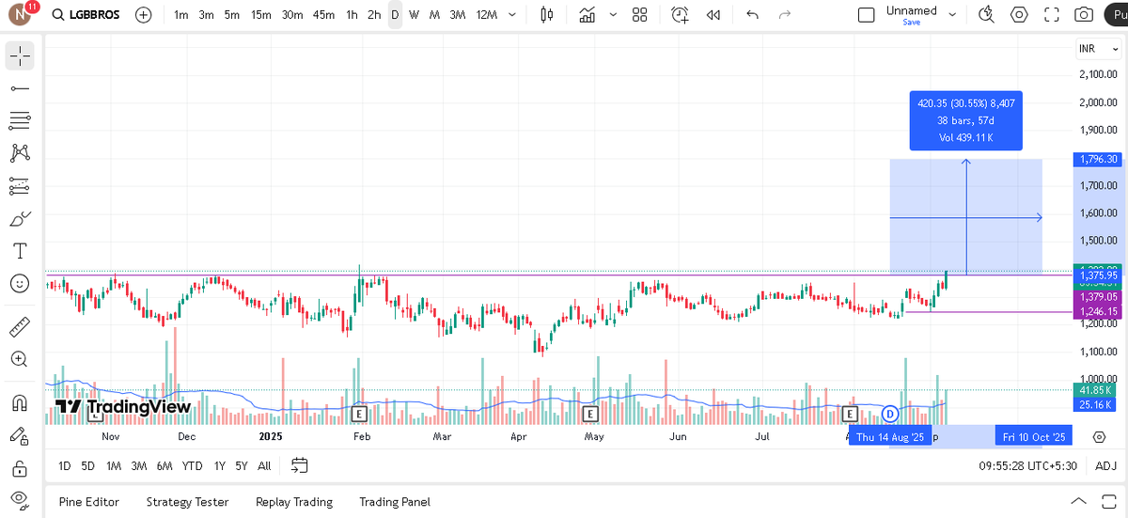The width and height of the screenshot is (1128, 518).
Task: Open chart settings hexagon icon
Action: point(1019,15)
